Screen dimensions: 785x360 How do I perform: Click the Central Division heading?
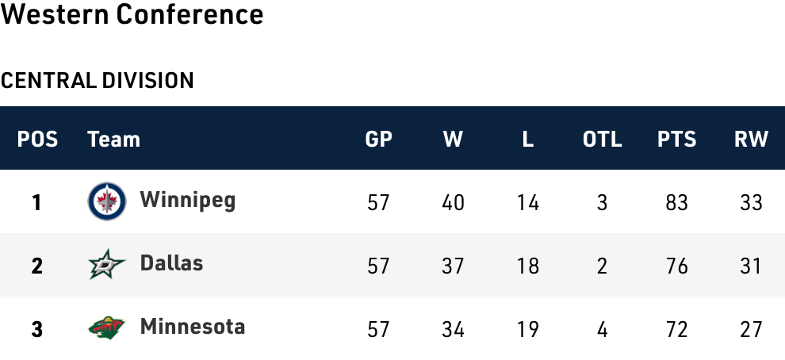98,80
